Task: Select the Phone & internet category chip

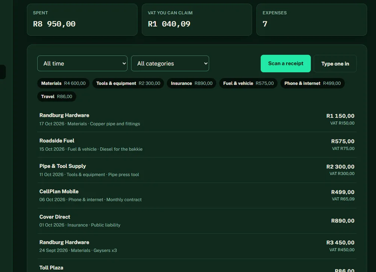Action: point(312,83)
